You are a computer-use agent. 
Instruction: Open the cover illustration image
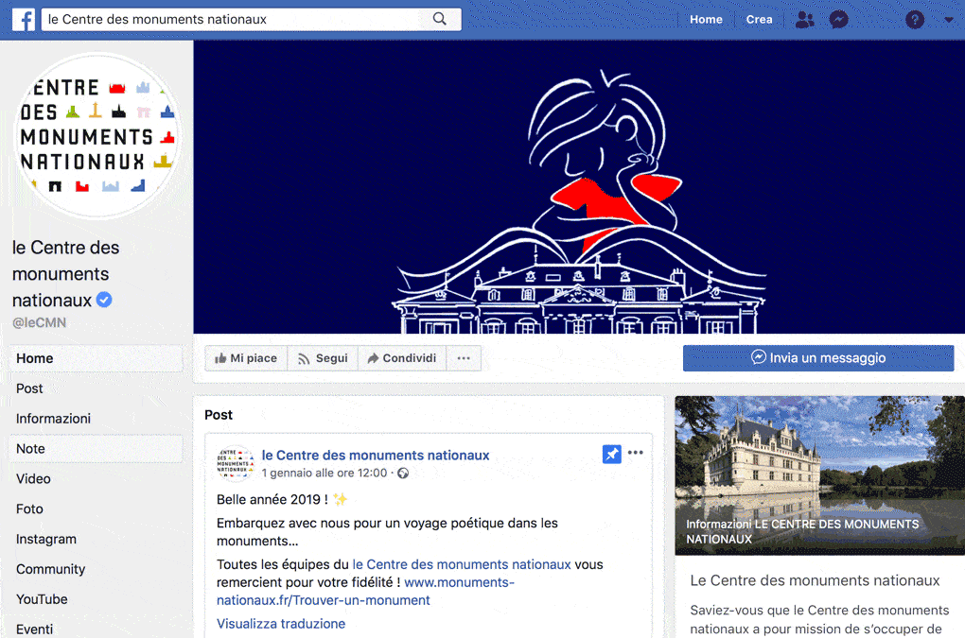579,187
